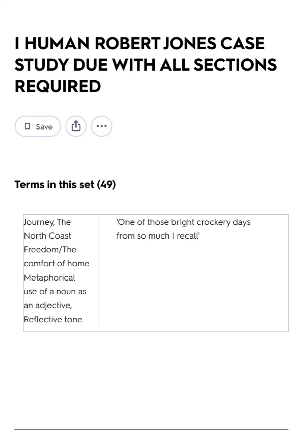Click the 'Freedom/The' text line
303x430 pixels.
50,250
